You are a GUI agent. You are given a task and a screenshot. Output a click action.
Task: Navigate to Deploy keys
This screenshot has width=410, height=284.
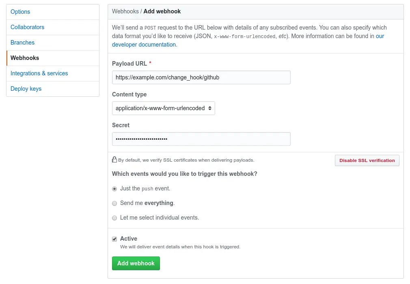coord(26,89)
